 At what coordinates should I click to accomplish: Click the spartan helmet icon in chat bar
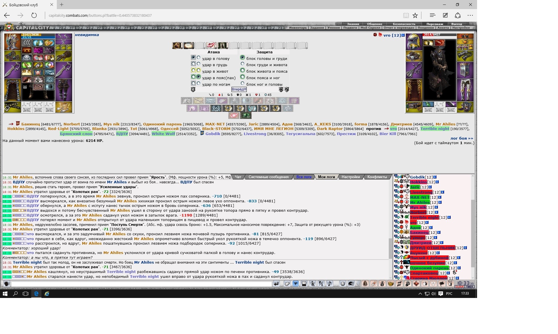(x=351, y=284)
